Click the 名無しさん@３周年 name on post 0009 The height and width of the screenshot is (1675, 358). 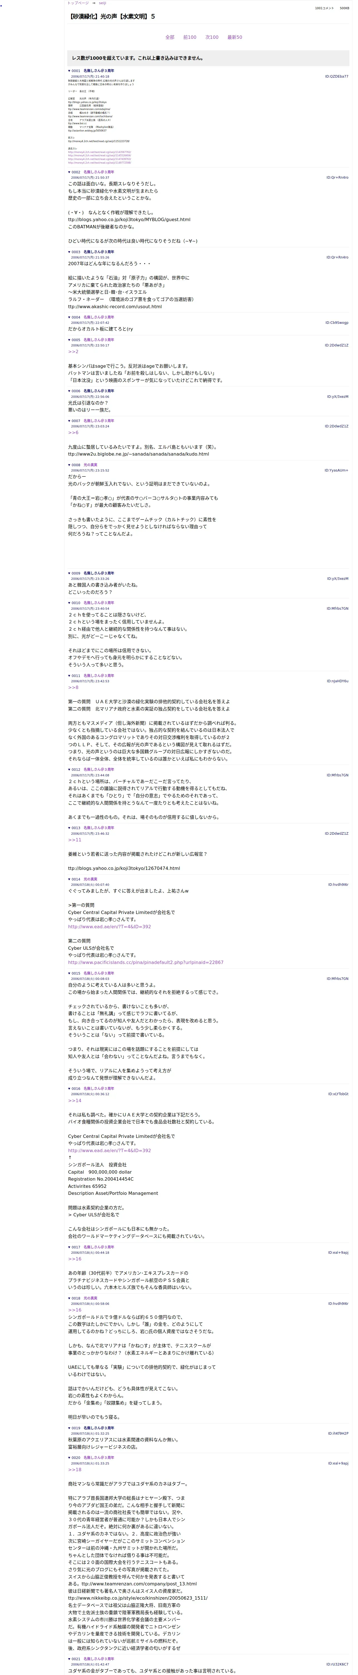(x=98, y=573)
